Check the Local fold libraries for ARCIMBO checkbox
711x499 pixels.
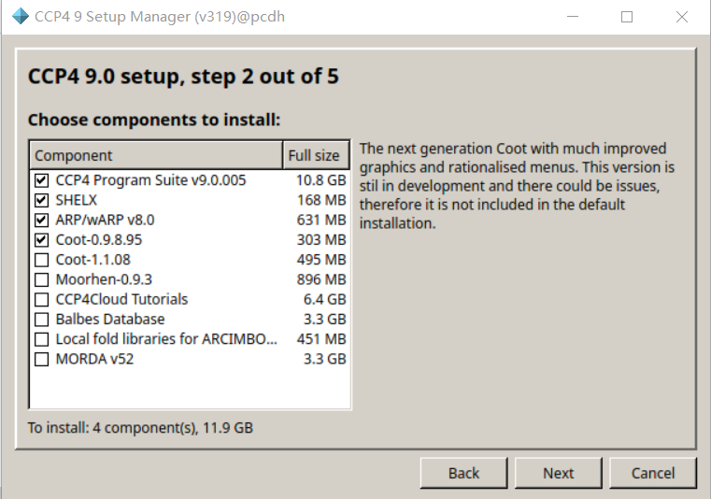[41, 339]
